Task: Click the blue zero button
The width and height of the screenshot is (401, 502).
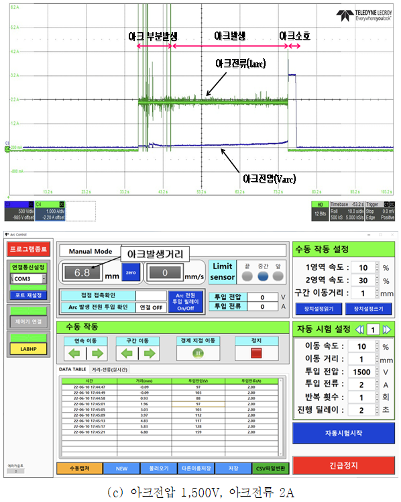Action: tap(131, 272)
